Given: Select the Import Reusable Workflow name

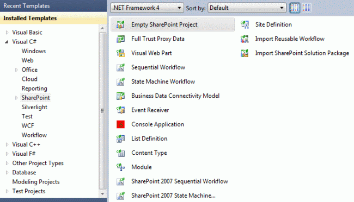Looking at the screenshot, I should pos(290,39).
